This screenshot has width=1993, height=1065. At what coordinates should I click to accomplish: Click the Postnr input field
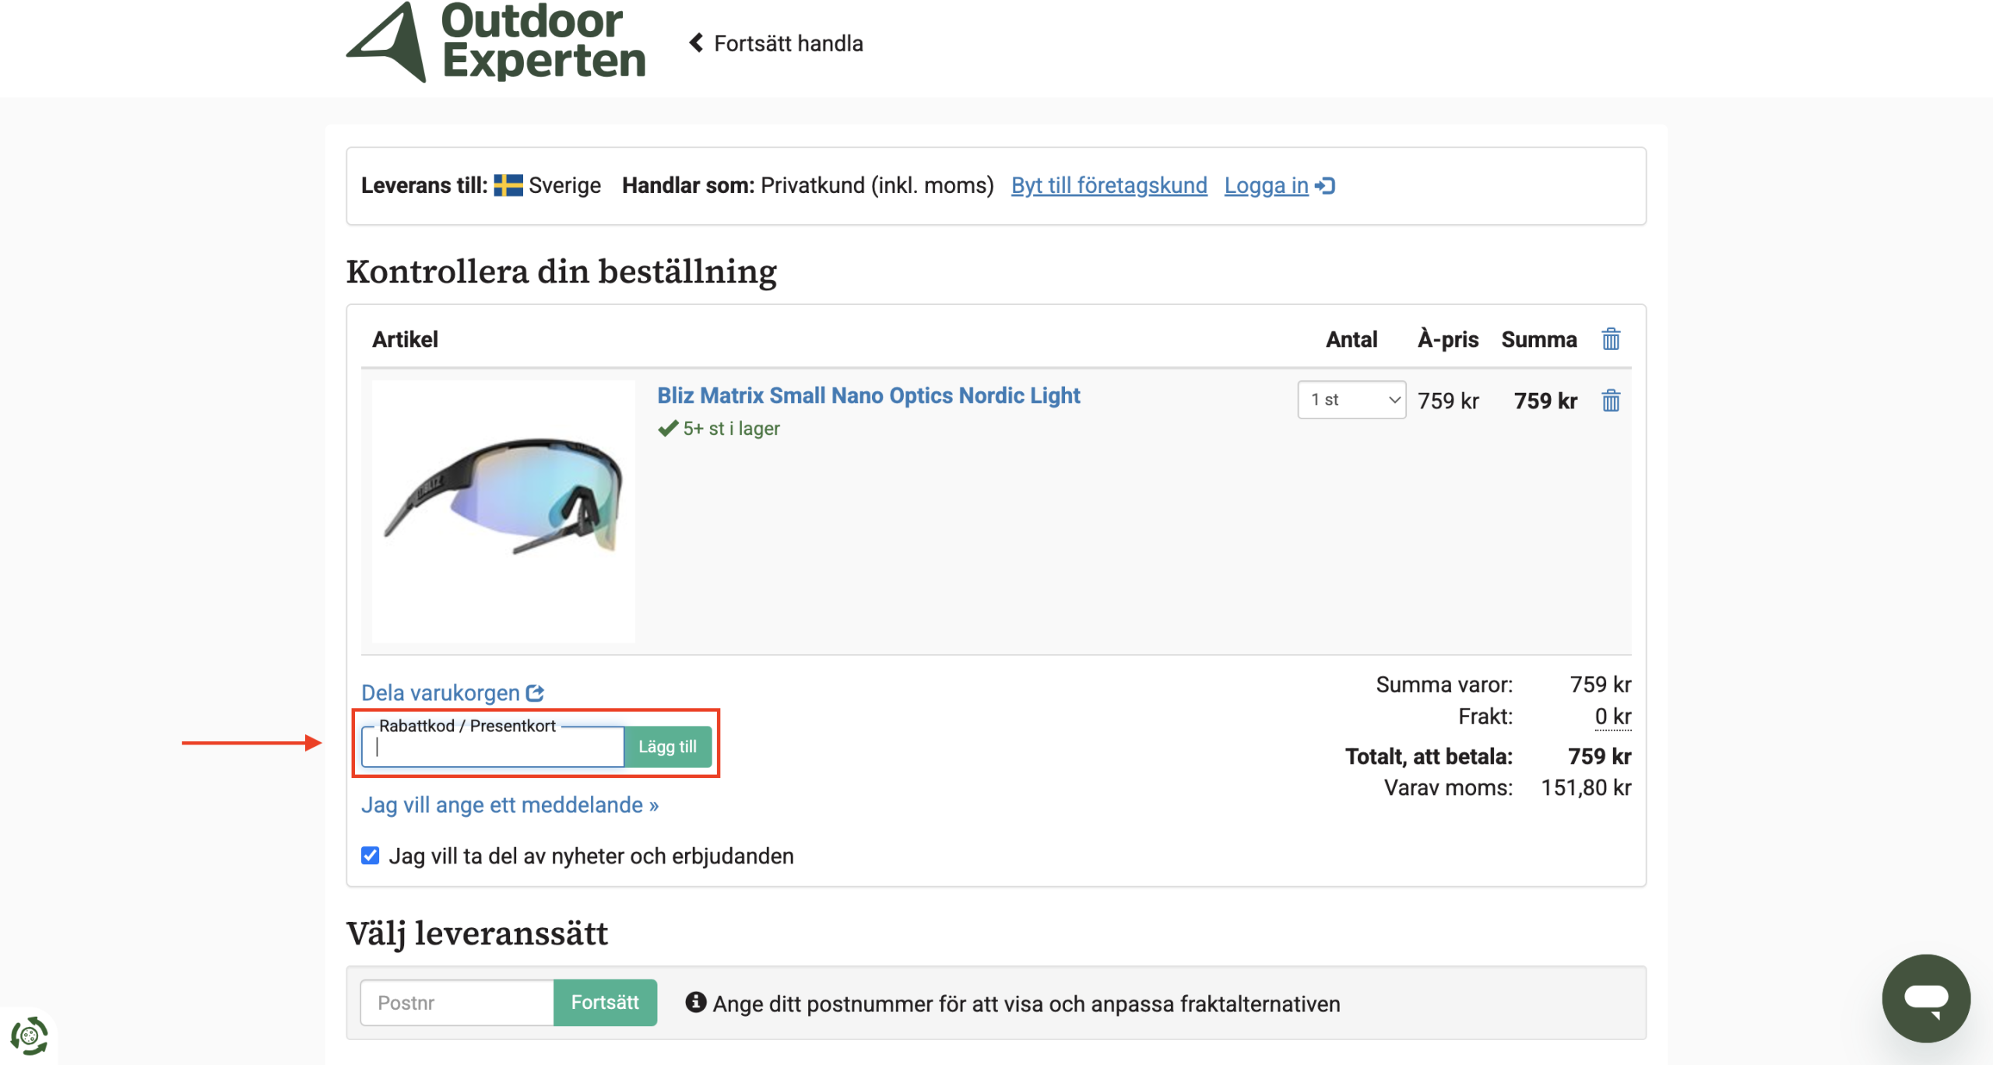coord(457,1003)
